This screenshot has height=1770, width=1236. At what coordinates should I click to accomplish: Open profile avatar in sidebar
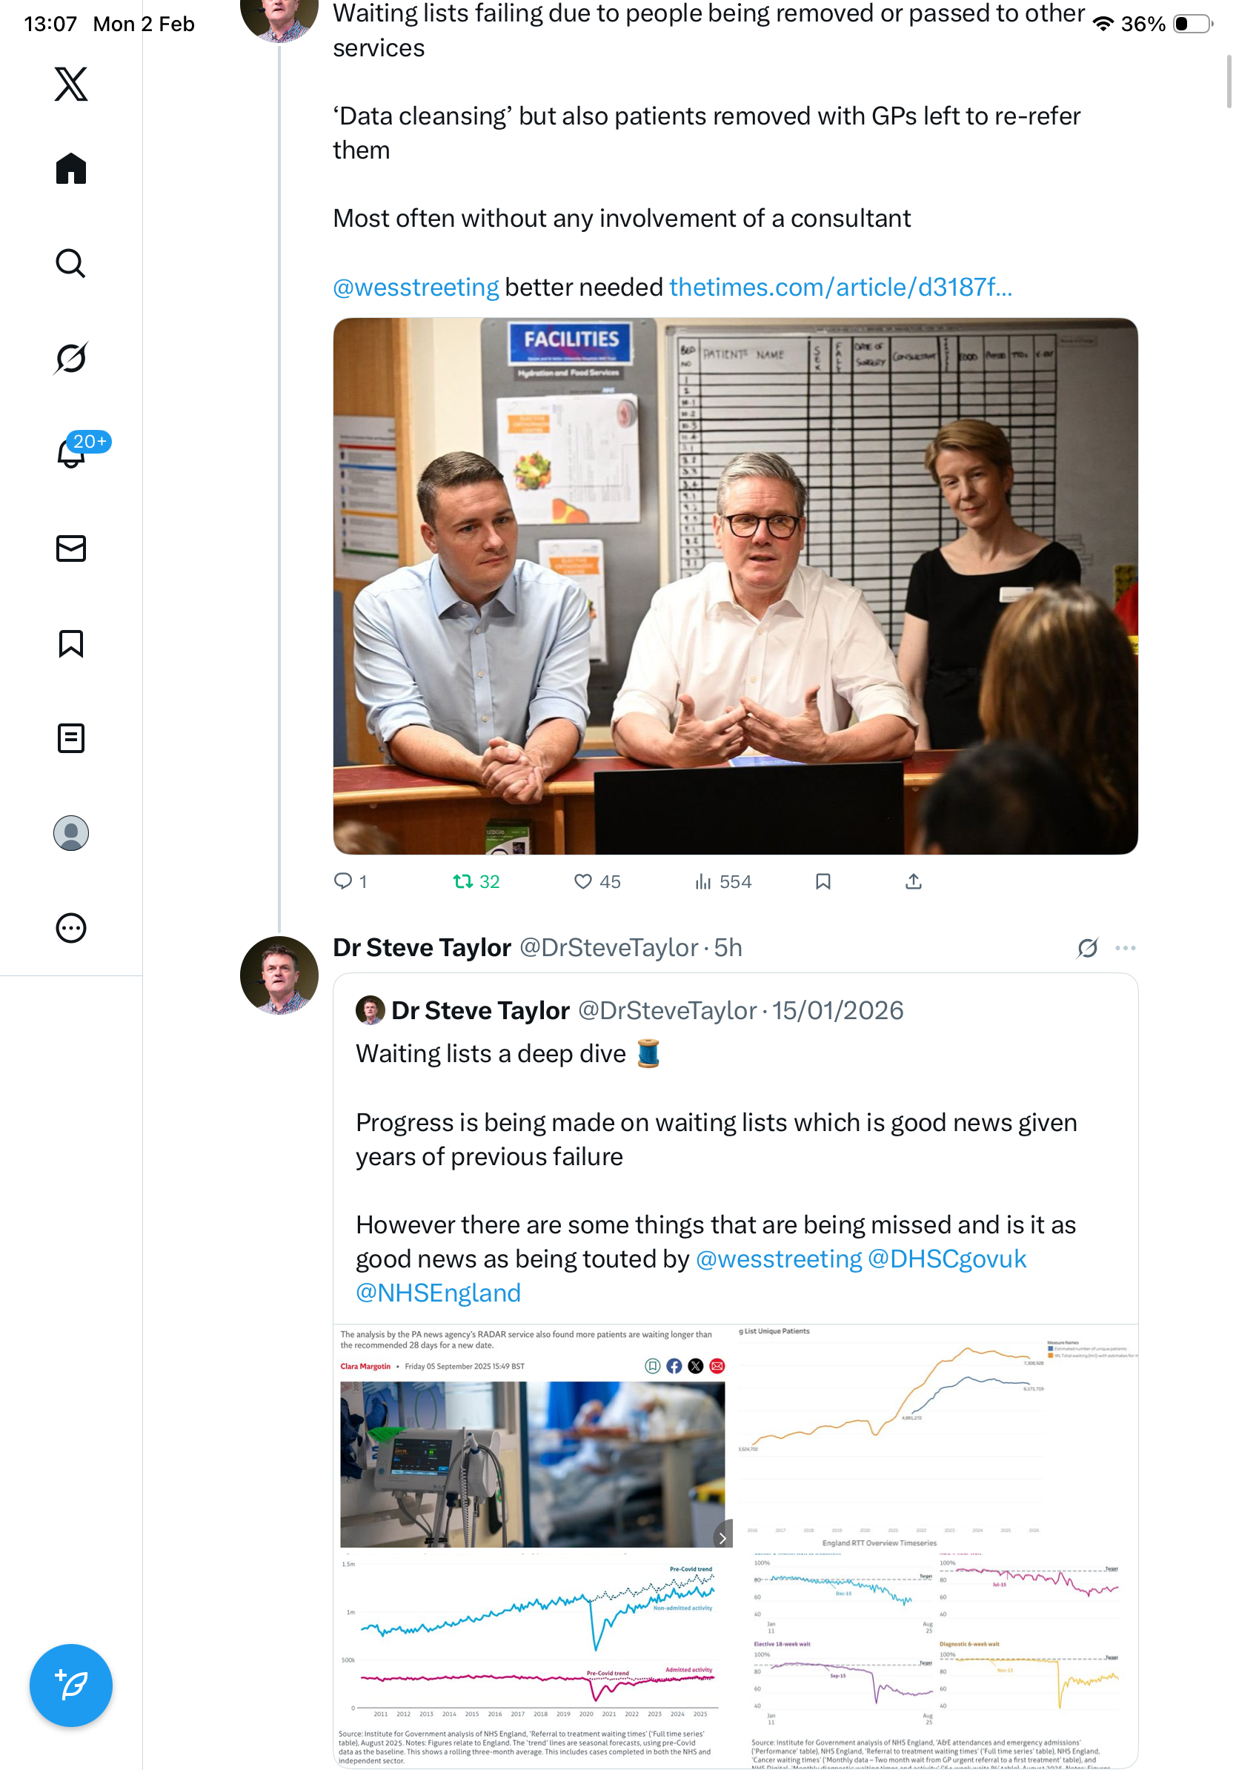click(x=71, y=833)
